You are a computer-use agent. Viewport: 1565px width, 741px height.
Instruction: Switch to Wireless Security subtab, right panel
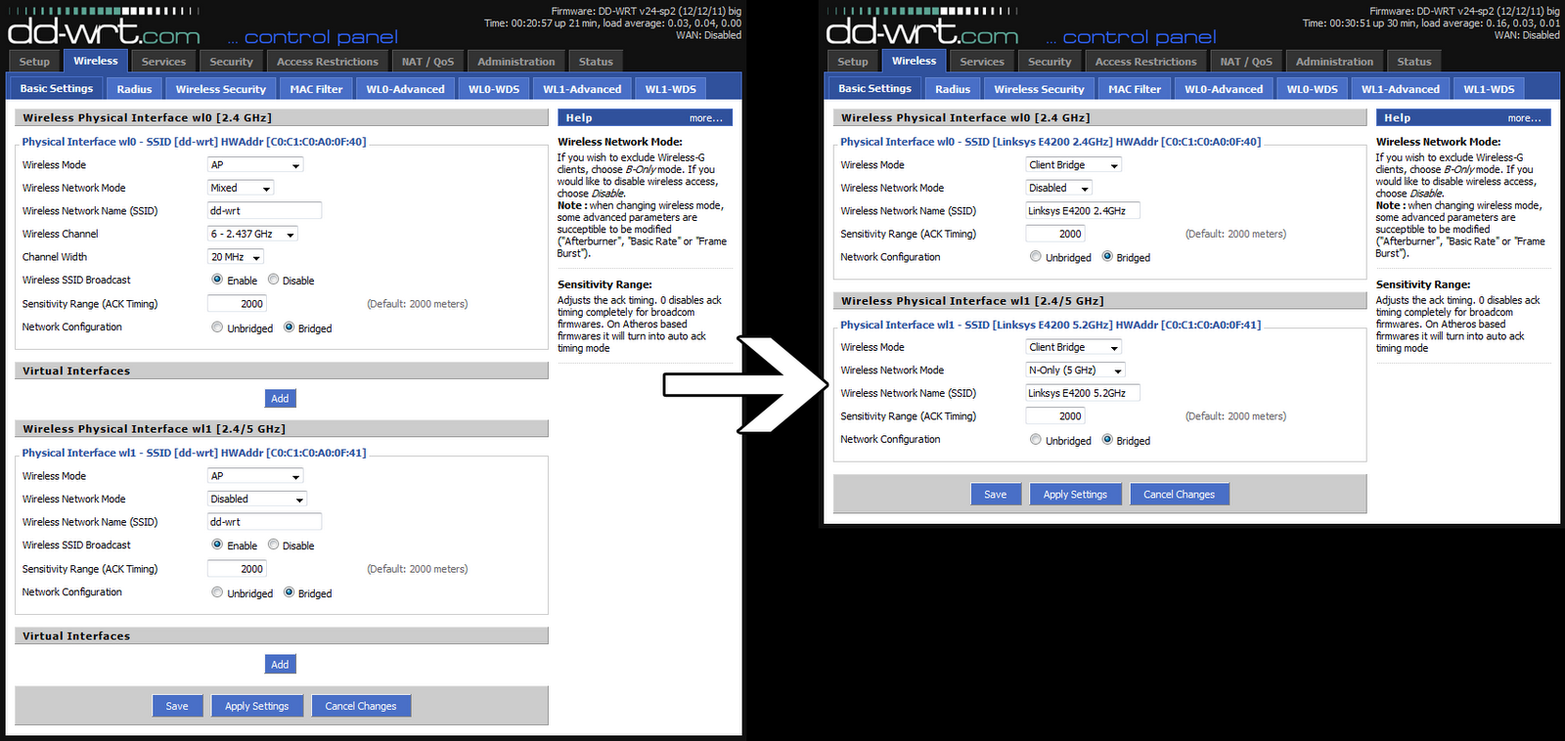pos(1039,89)
